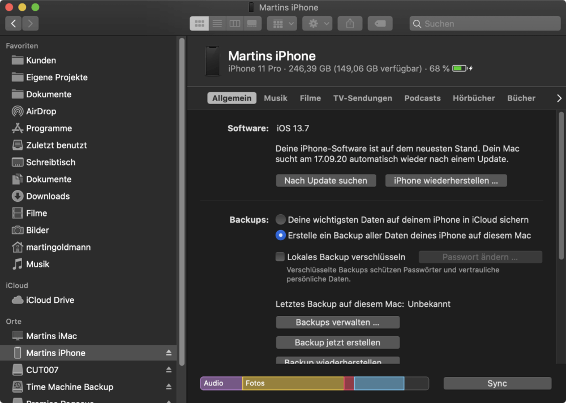The image size is (566, 403).
Task: Show Zuletzt benutzt items
Action: point(88,145)
